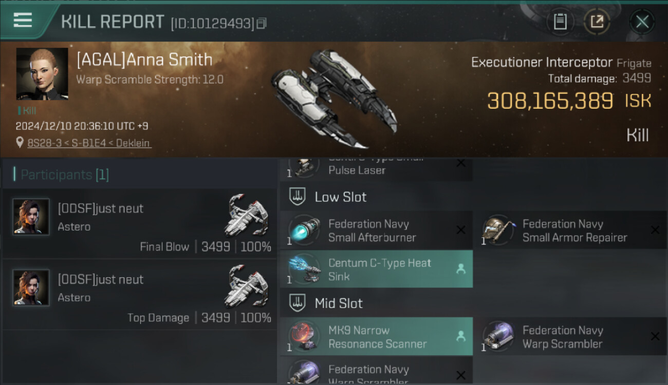This screenshot has height=385, width=668.
Task: Select the MK9 Narrow Resonance Scanner item
Action: click(376, 337)
